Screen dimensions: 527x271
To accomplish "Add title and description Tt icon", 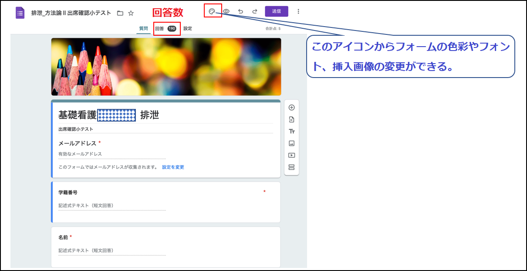I will tap(292, 131).
